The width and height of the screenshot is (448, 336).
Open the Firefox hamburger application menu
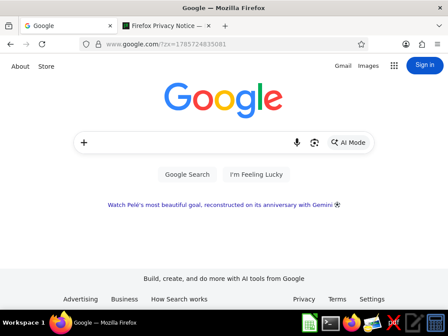[x=437, y=44]
